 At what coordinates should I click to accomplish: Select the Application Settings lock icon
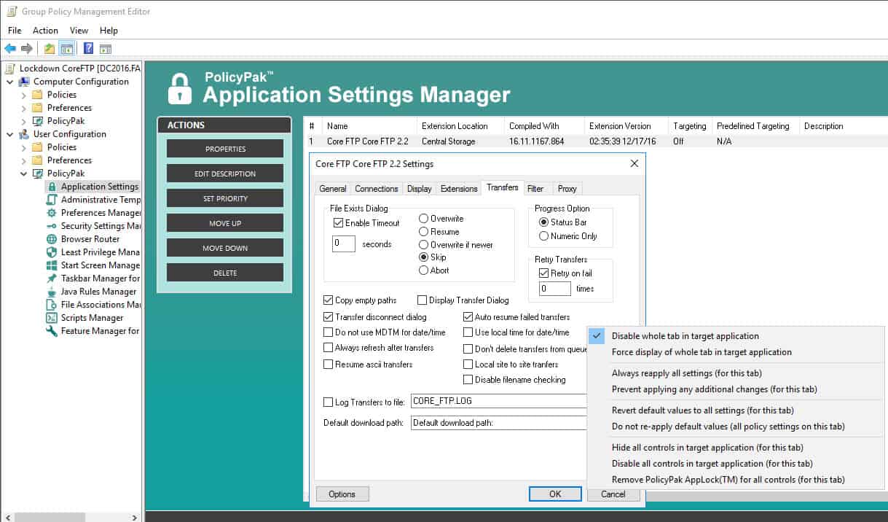coord(52,187)
